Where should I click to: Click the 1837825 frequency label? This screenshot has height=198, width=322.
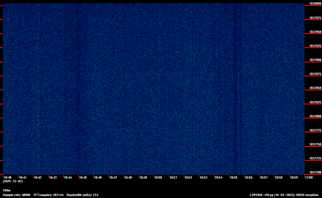[x=315, y=102]
